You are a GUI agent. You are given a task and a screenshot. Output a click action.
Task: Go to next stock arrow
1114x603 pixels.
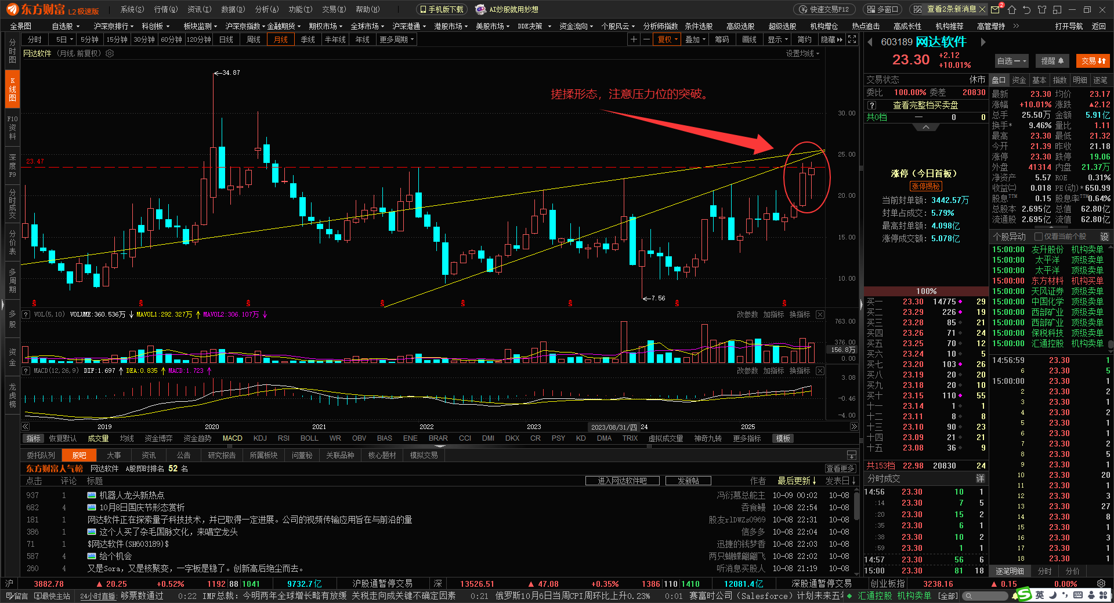(x=983, y=42)
